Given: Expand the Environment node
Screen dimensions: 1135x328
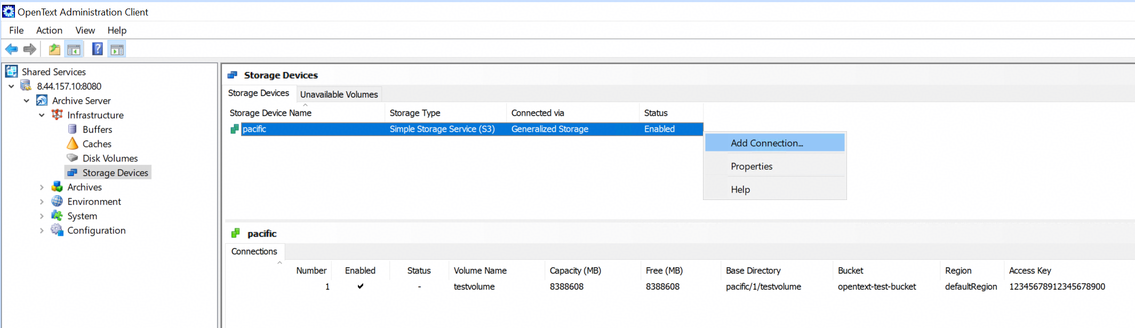Looking at the screenshot, I should click(x=42, y=201).
